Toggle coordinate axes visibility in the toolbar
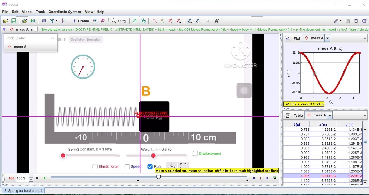The image size is (369, 195). [x=63, y=21]
